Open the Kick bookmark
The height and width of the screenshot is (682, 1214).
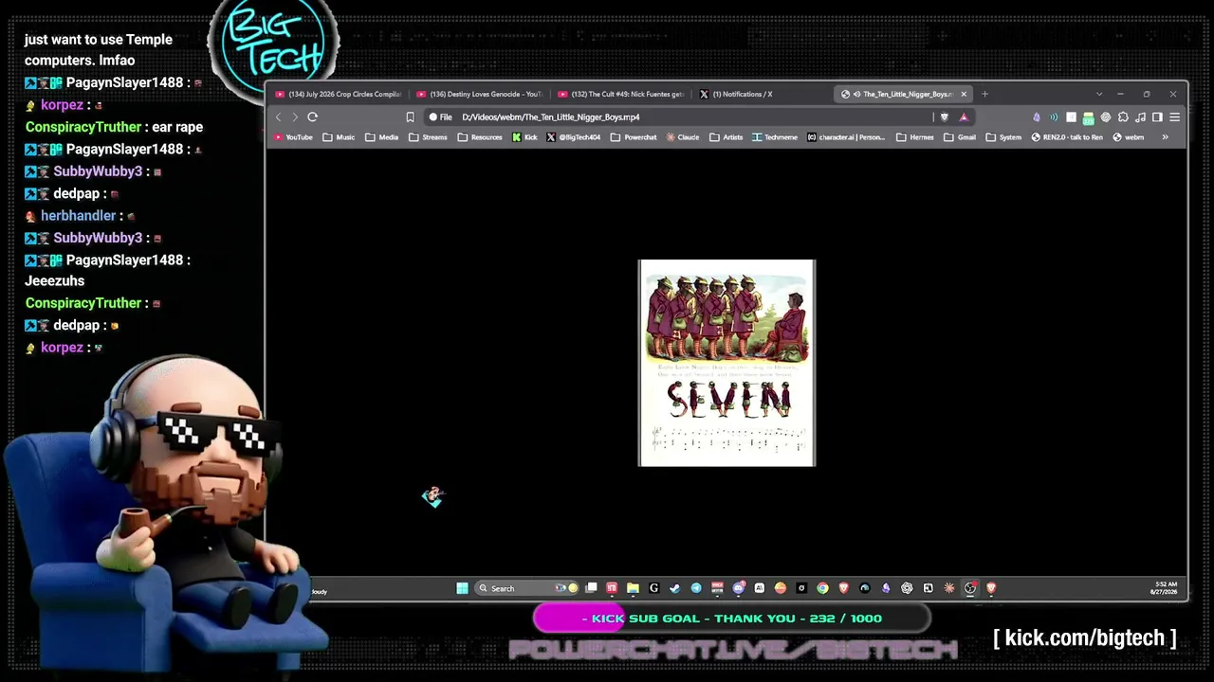(x=524, y=137)
